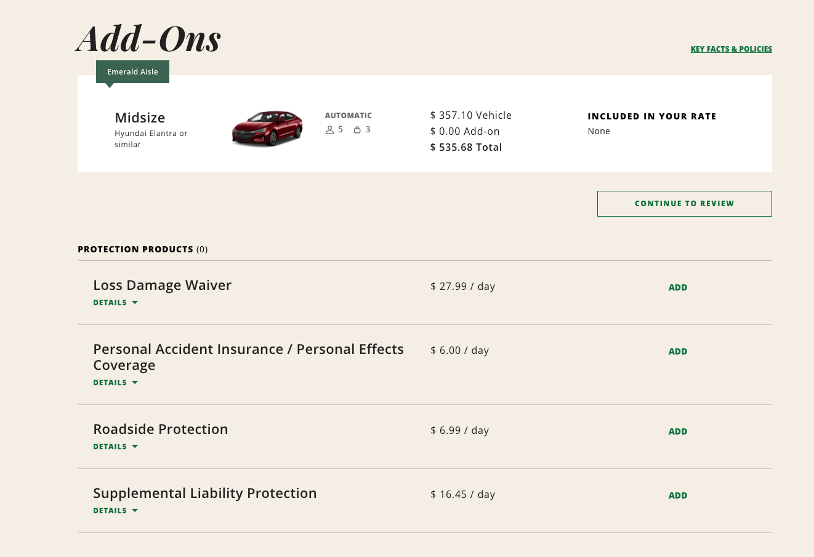Click the Midsize vehicle class title

click(140, 118)
